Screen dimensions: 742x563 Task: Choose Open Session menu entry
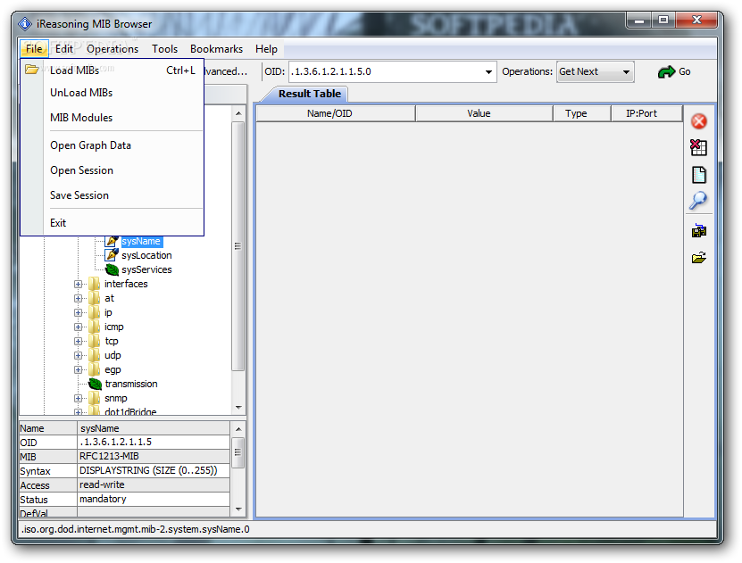[113, 170]
